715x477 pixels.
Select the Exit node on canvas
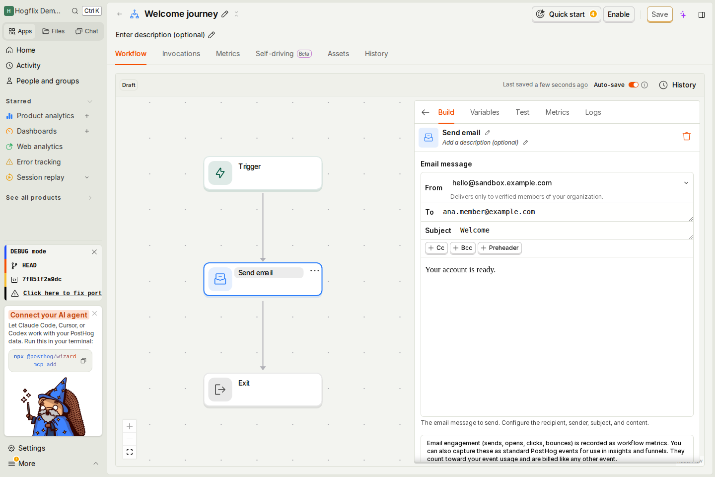[263, 390]
